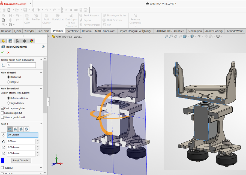The width and height of the screenshot is (246, 175).
Task: Select the front plane section icon under Kesit 1
Action: pyautogui.click(x=10, y=129)
